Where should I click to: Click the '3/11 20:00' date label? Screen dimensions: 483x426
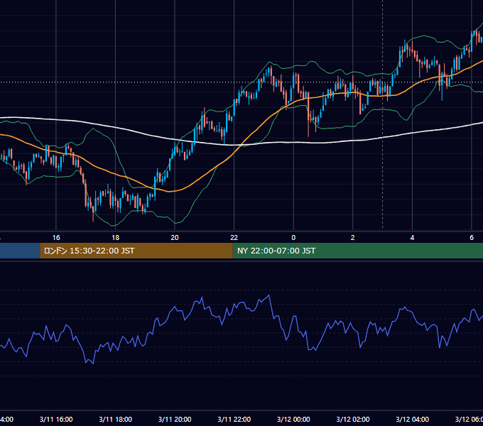point(175,419)
